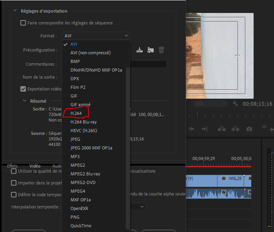Click the go to out point icon
274x232 pixels.
coord(205,129)
